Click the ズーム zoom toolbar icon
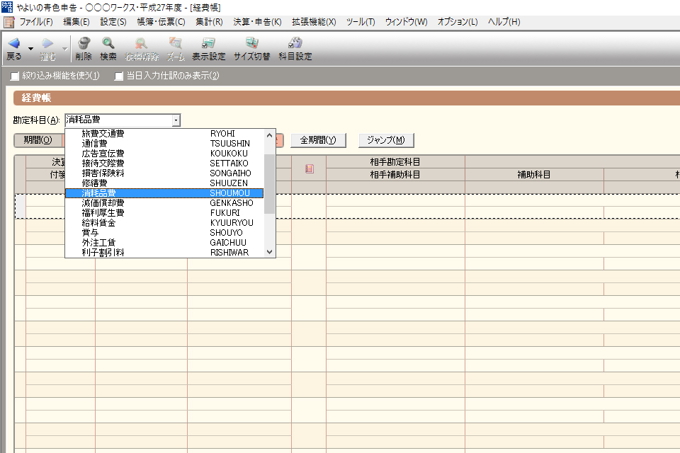680x453 pixels. point(176,43)
